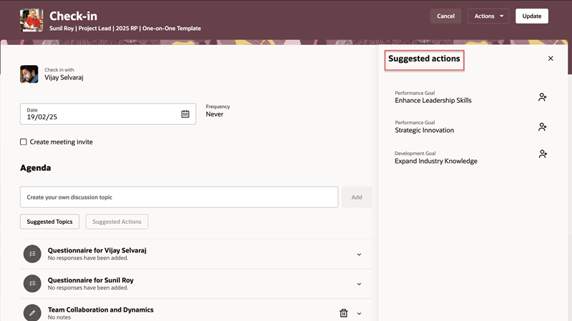Click Team Collaboration and Dynamics title
Viewport: 572px width, 321px height.
(x=101, y=310)
